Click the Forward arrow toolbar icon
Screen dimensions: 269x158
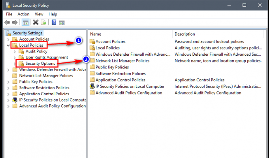tap(15, 22)
